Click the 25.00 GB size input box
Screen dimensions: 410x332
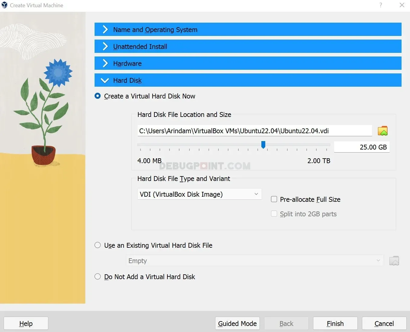[x=362, y=147]
